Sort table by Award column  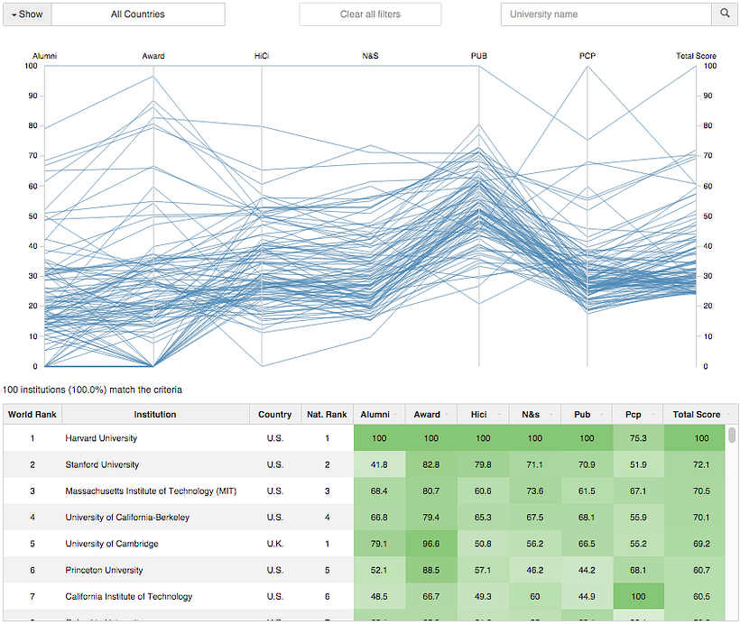pos(430,414)
